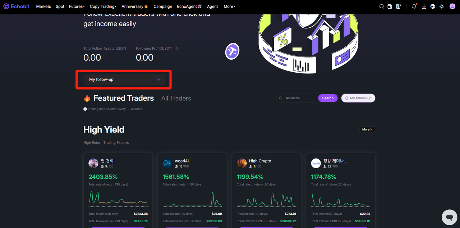460x228 pixels.
Task: Click the 5/100 follower count
Action: [109, 167]
